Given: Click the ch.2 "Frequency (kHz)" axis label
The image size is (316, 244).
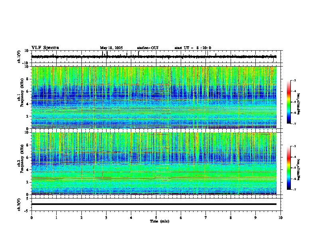Looking at the screenshot, I should (22, 159).
